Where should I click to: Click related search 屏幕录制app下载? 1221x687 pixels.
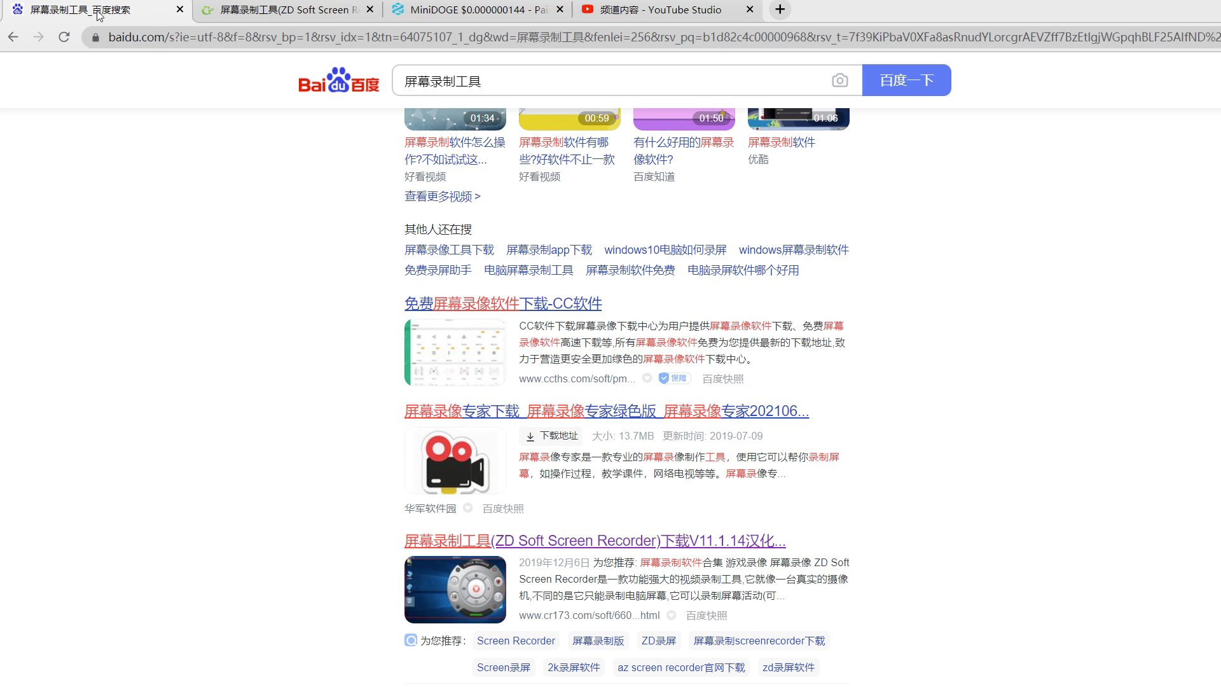click(549, 250)
